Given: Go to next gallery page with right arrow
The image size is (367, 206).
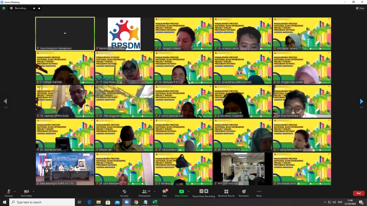Looking at the screenshot, I should point(361,101).
